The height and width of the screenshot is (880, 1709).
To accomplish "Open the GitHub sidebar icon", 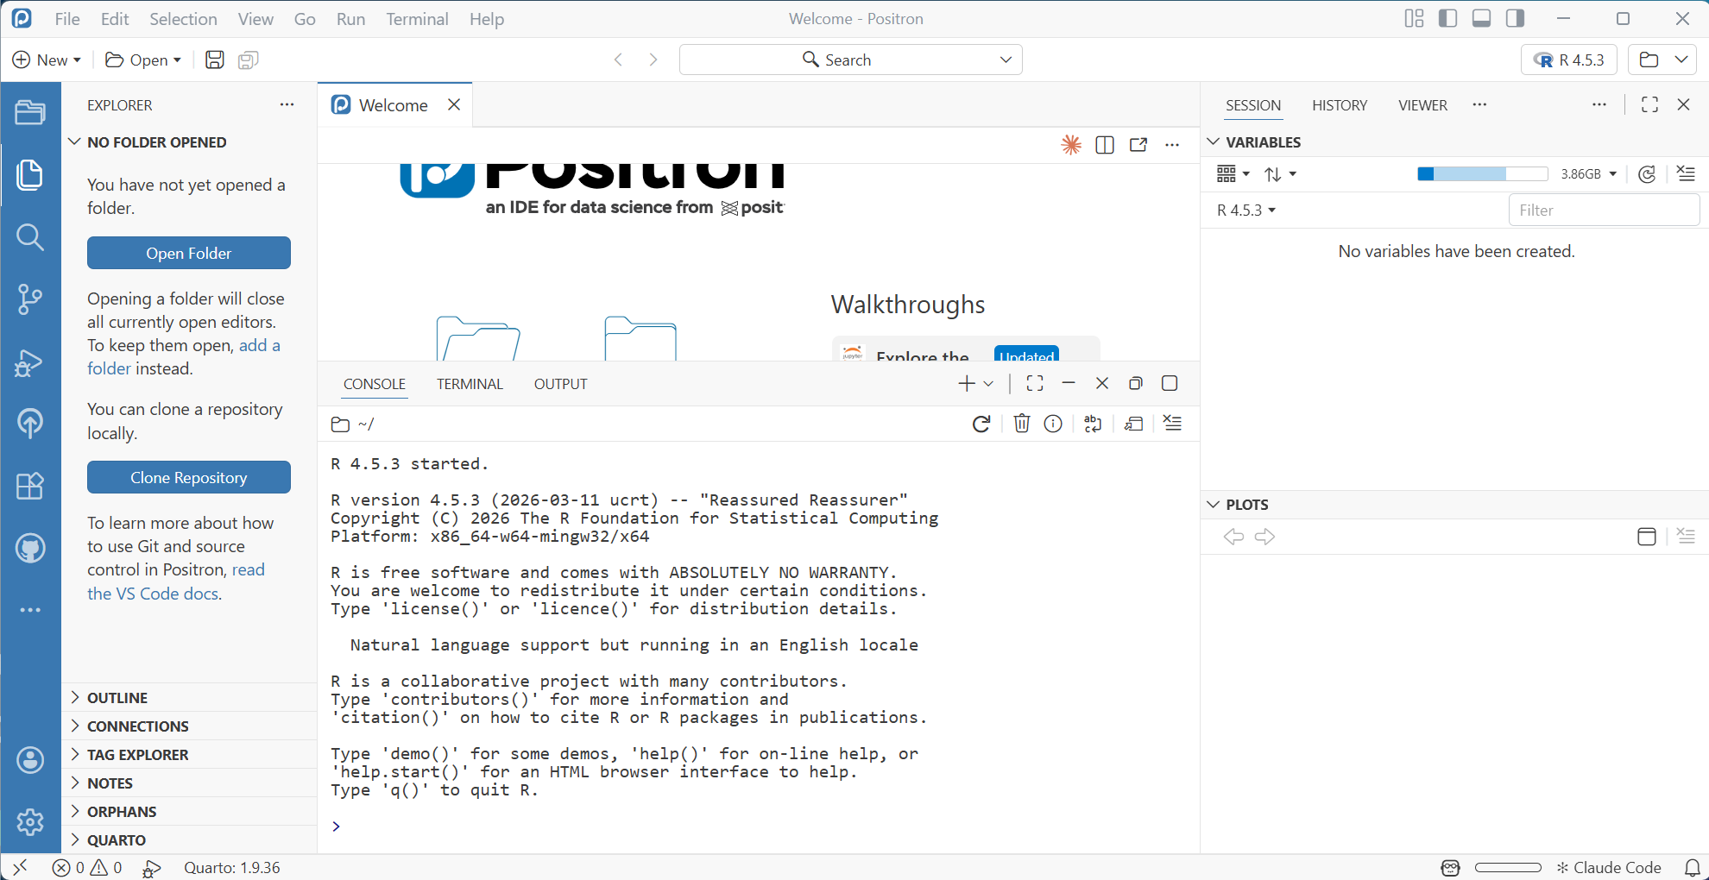I will click(30, 548).
